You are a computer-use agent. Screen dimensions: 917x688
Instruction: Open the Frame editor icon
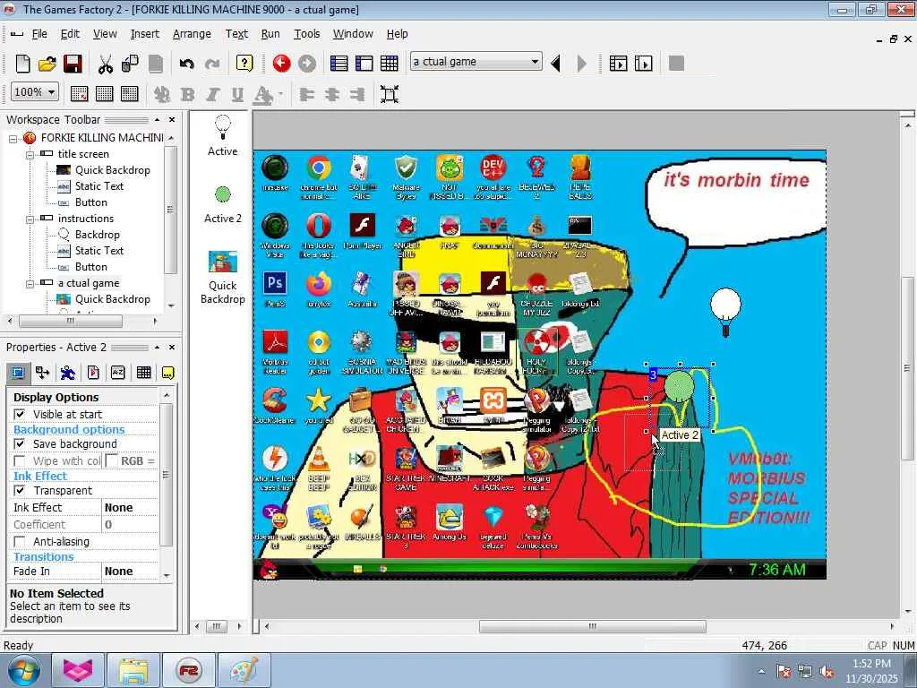pos(364,64)
